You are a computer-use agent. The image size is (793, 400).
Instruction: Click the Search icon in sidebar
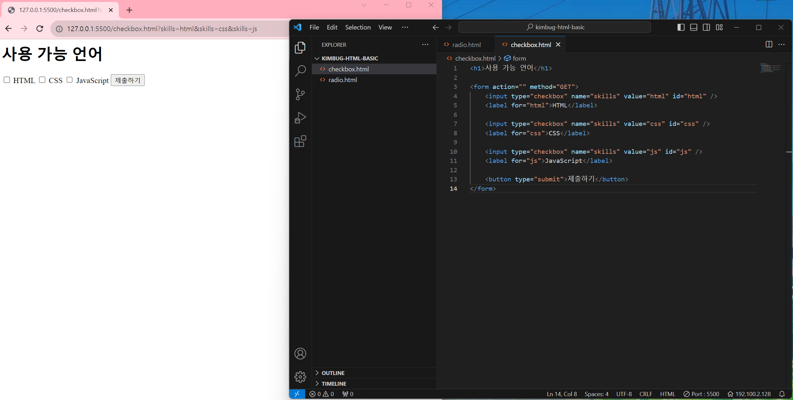pyautogui.click(x=299, y=71)
